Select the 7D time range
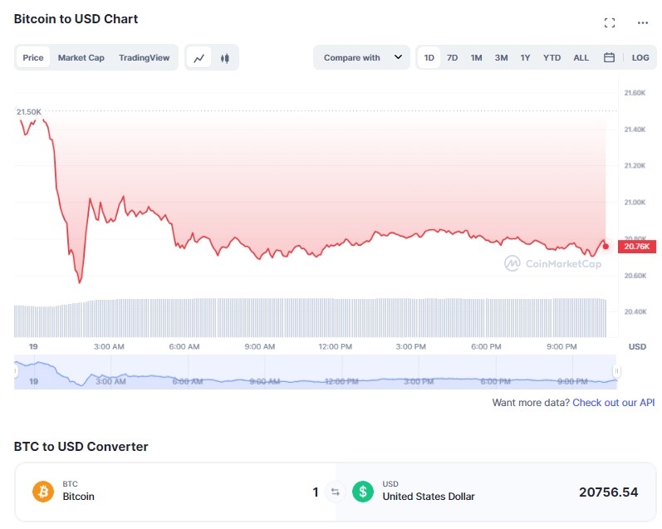Screen dimensions: 662x529 [x=452, y=58]
